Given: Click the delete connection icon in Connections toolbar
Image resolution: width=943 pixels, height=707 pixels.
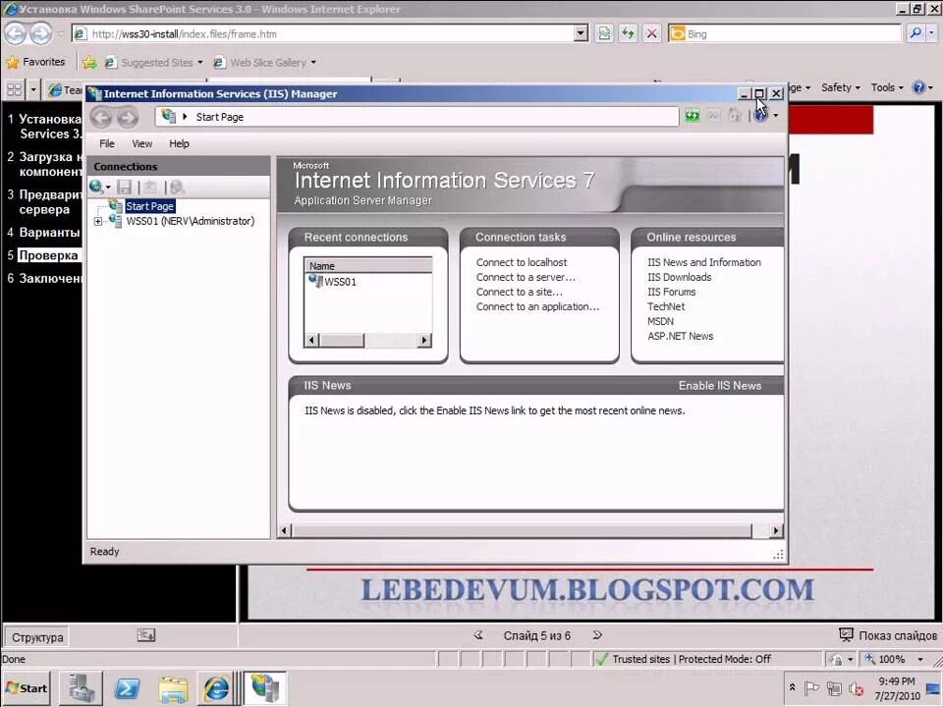Looking at the screenshot, I should 177,187.
